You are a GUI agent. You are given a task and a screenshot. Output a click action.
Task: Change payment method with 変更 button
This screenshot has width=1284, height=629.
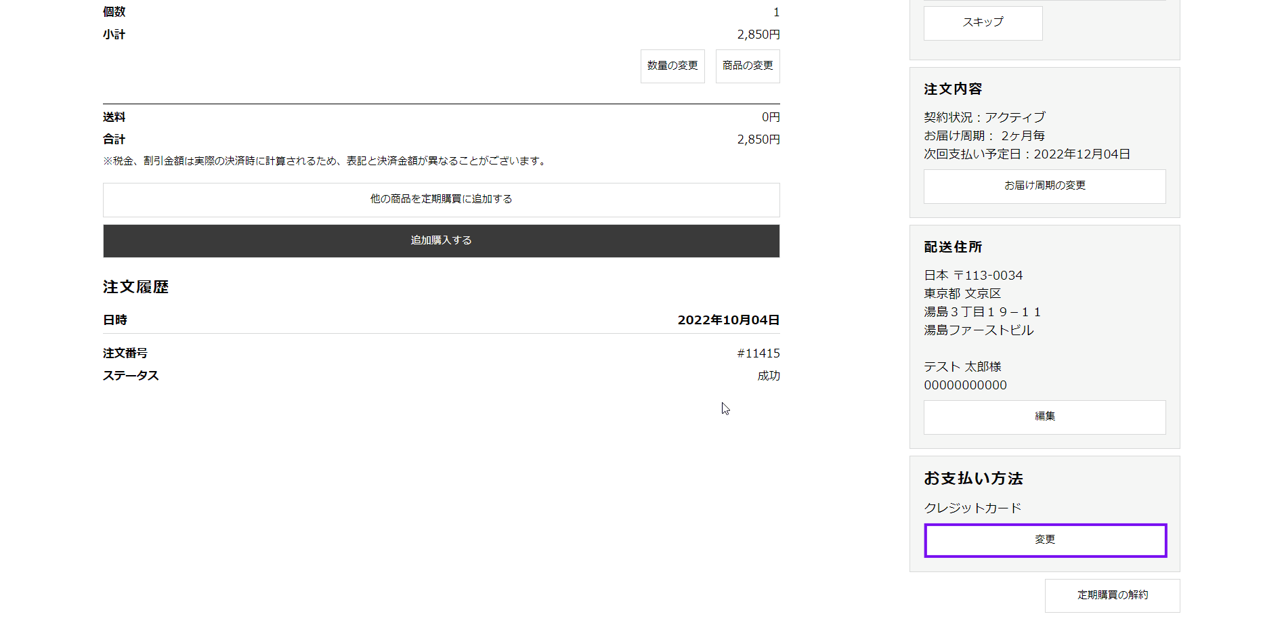click(1045, 540)
